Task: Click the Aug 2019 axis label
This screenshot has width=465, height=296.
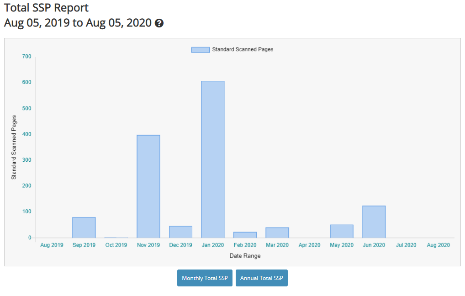Action: tap(52, 245)
